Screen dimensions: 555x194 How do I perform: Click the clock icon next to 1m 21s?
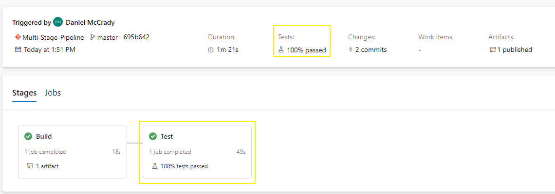point(211,50)
